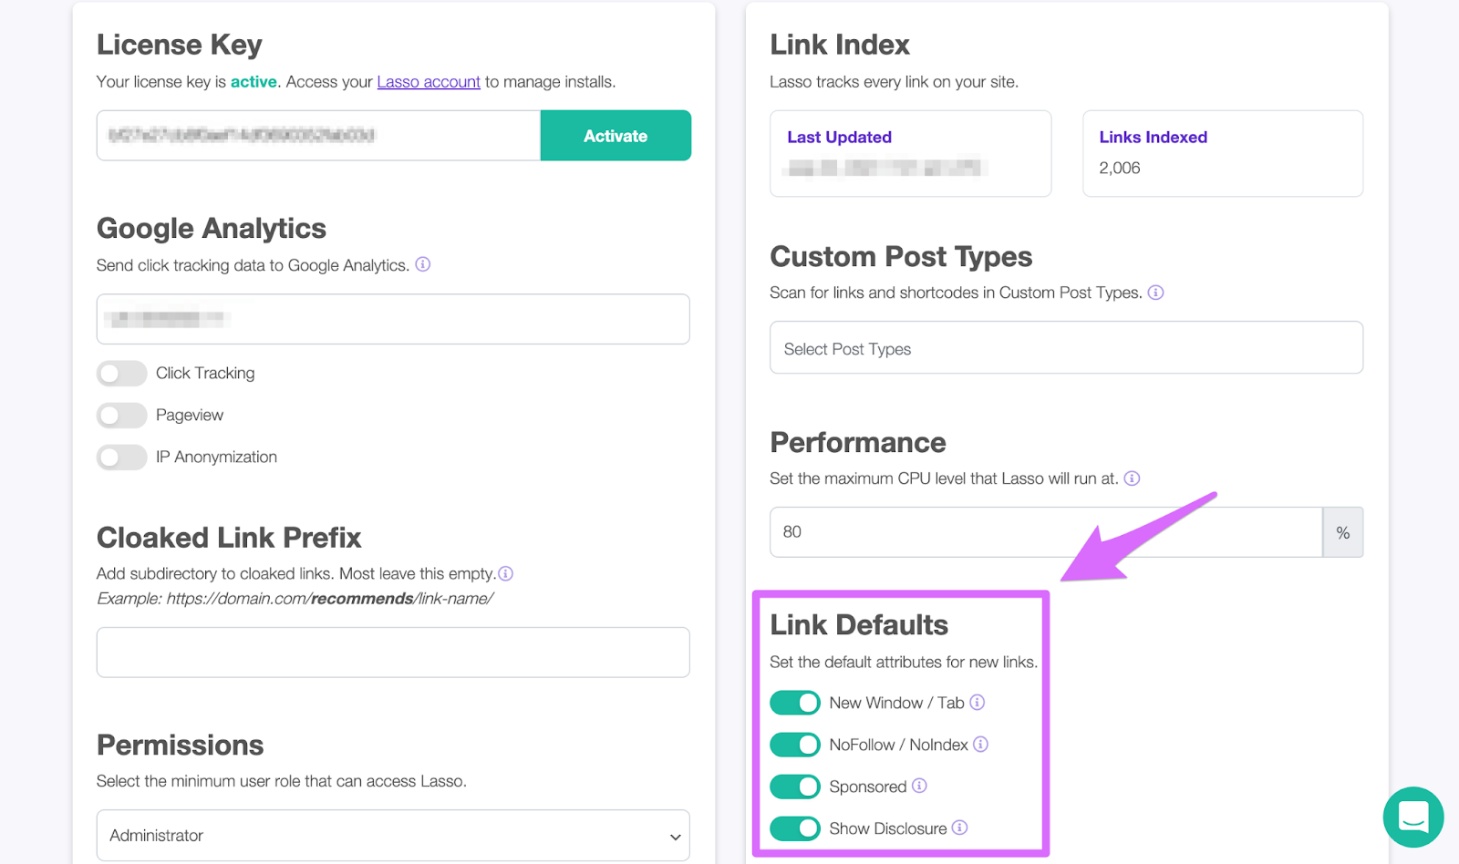Click the 'active' license status text
This screenshot has height=864, width=1459.
254,82
